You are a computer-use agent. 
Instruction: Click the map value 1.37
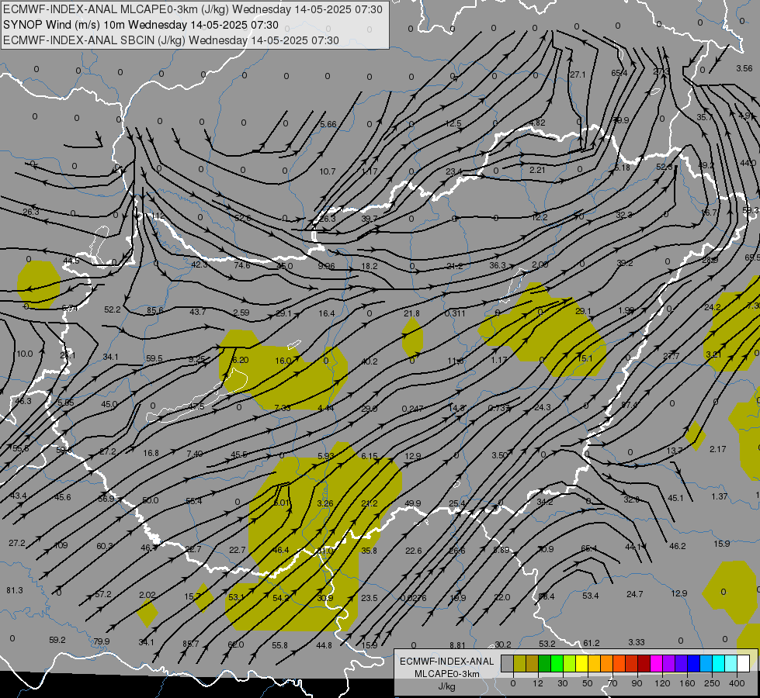tap(720, 496)
